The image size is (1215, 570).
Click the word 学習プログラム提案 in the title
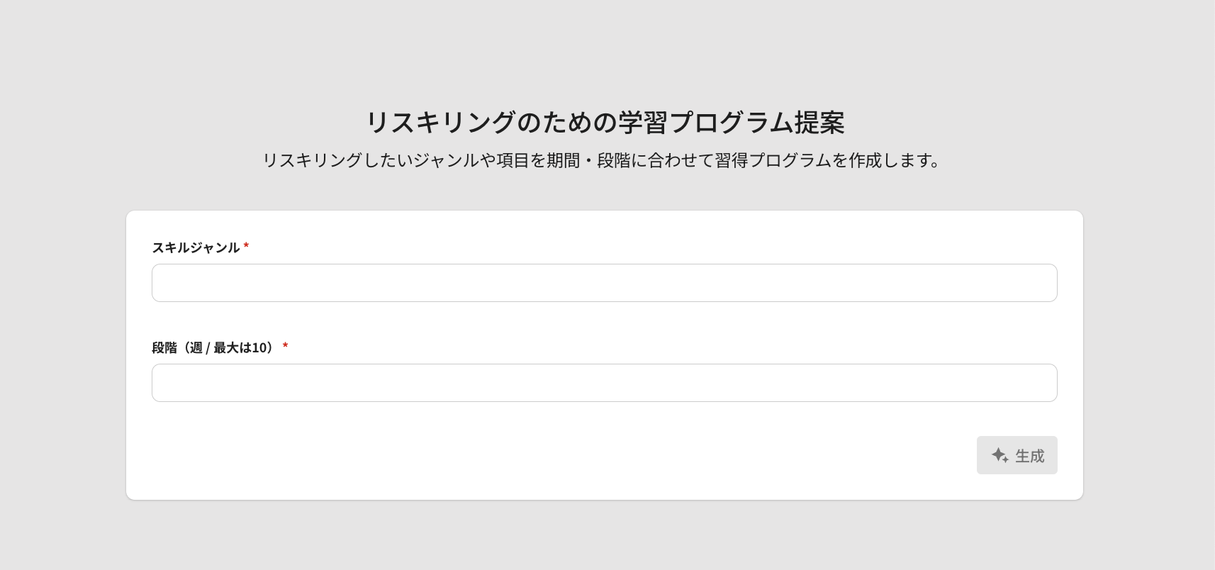(731, 123)
